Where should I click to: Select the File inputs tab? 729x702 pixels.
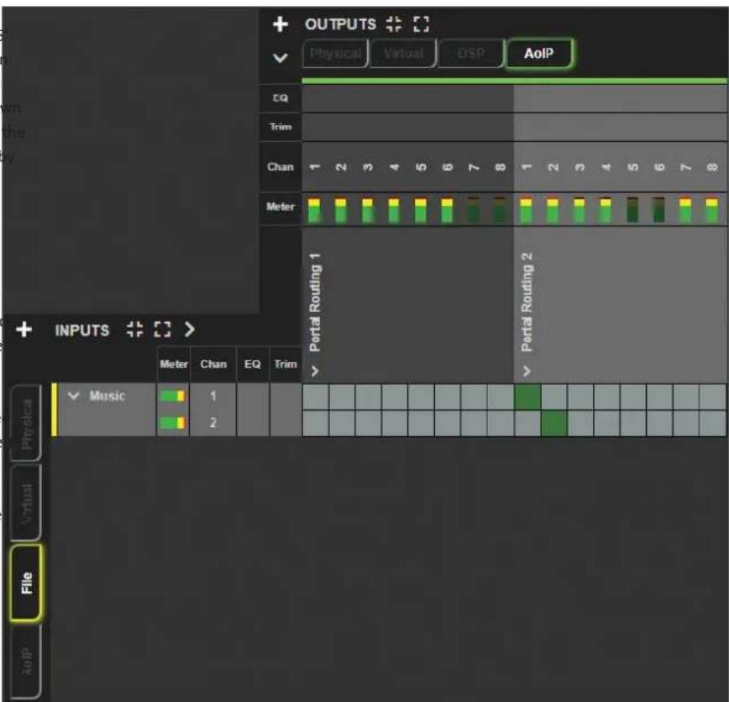[x=27, y=583]
